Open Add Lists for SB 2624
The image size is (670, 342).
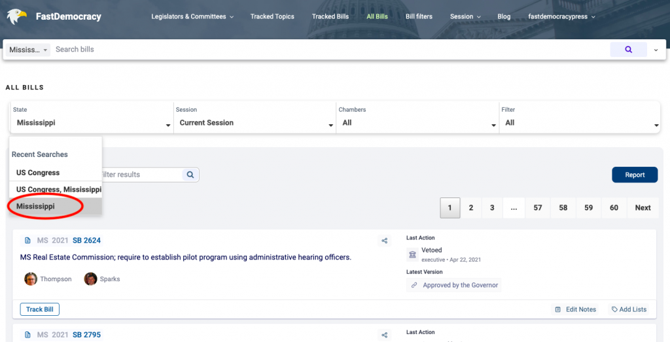pyautogui.click(x=629, y=309)
